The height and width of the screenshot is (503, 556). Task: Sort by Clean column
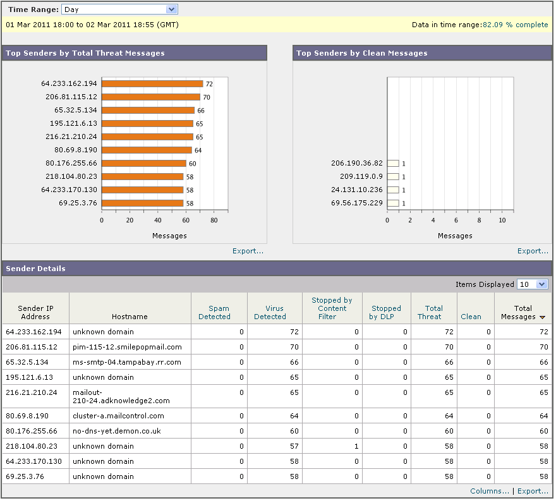[x=471, y=317]
